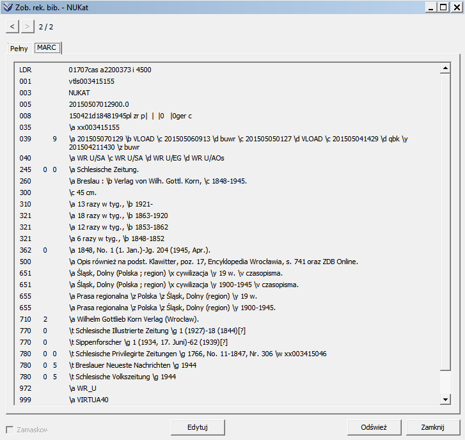Click the 040 field WR U/SA line
Image resolution: width=465 pixels, height=440 pixels.
pos(146,159)
